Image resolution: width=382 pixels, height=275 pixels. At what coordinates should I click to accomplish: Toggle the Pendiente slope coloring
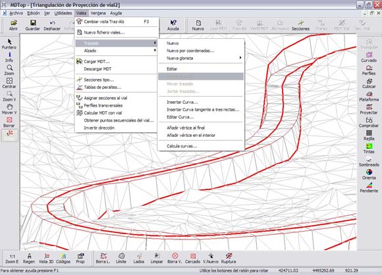(369, 187)
